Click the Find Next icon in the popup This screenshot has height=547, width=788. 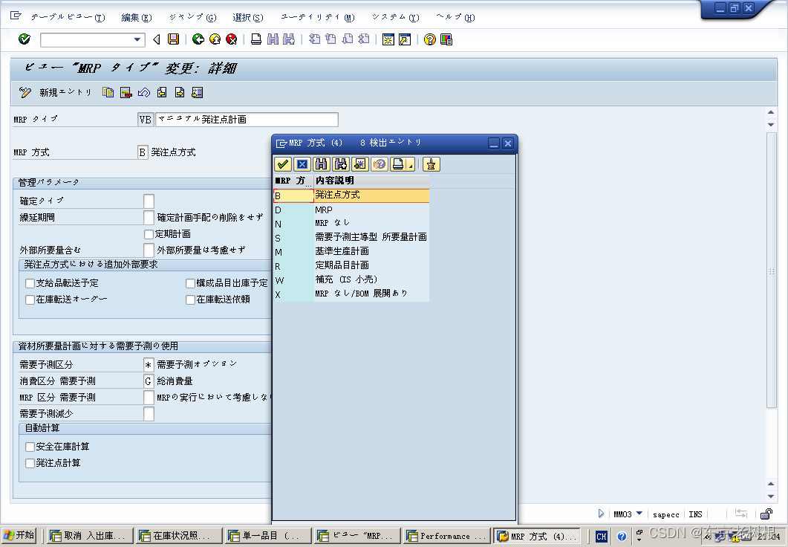(x=341, y=164)
